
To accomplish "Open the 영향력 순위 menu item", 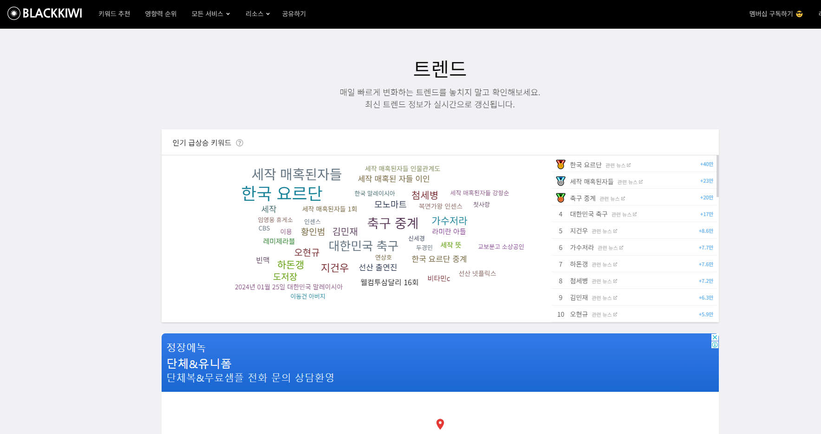I will tap(161, 13).
